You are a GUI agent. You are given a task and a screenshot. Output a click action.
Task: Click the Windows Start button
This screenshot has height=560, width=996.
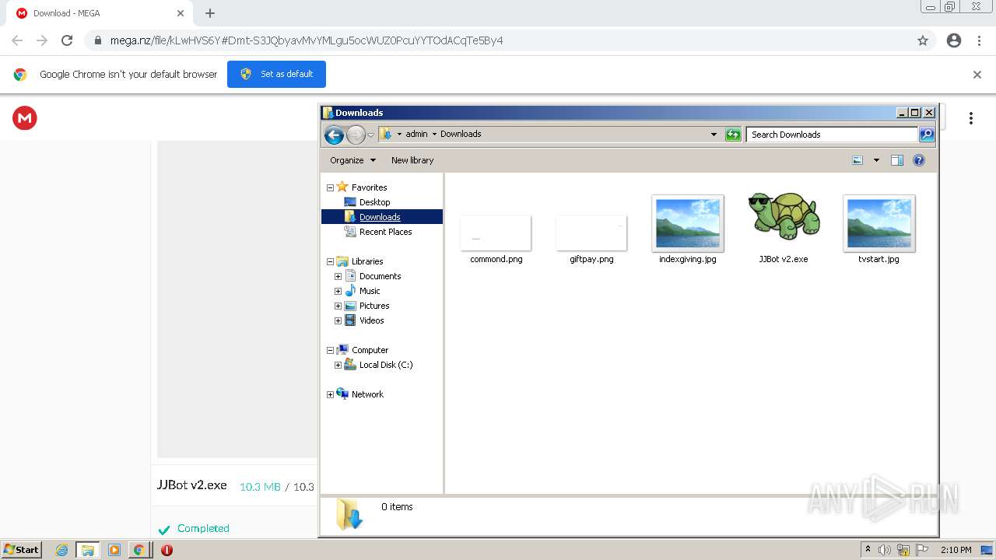click(21, 550)
